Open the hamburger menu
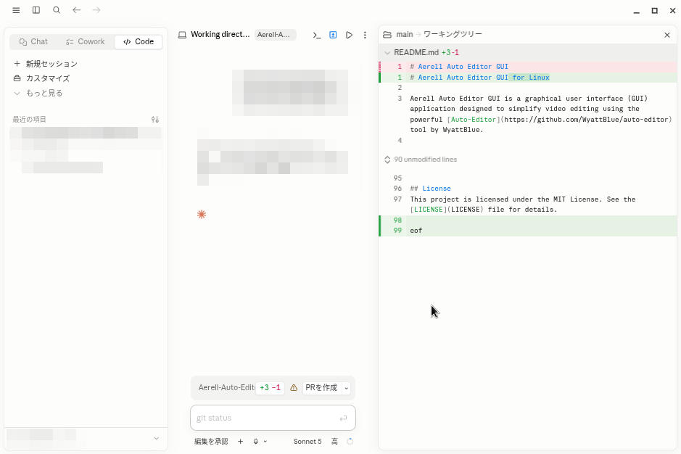 click(16, 10)
